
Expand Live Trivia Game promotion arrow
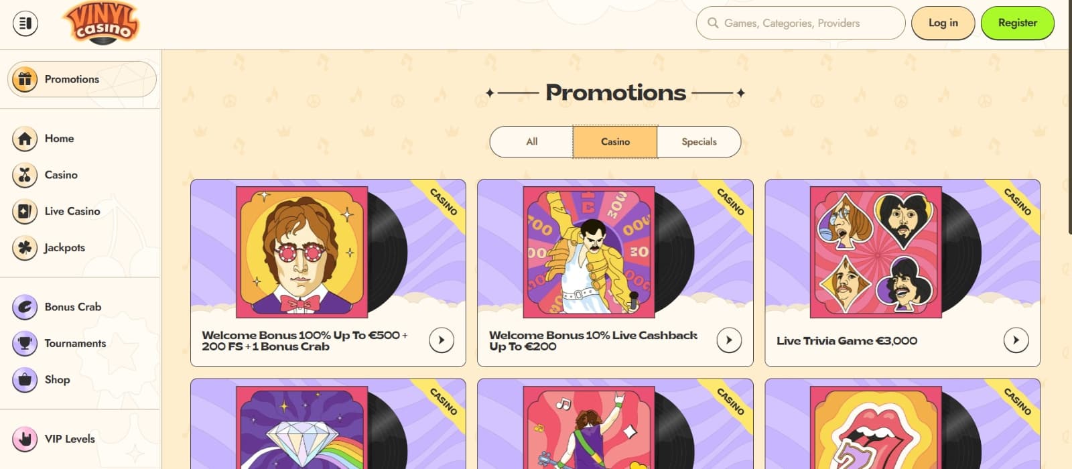click(1016, 340)
